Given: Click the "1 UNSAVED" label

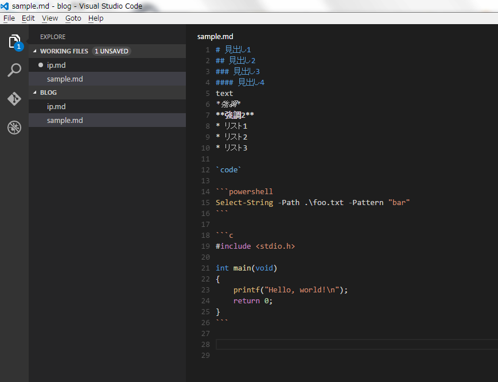Looking at the screenshot, I should pos(111,51).
